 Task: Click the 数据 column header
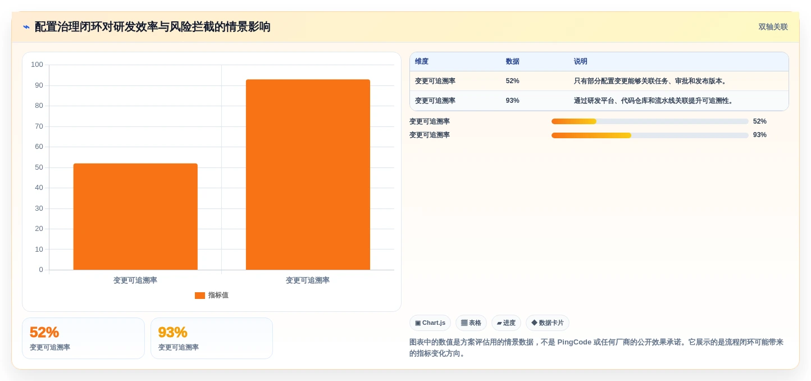(513, 62)
